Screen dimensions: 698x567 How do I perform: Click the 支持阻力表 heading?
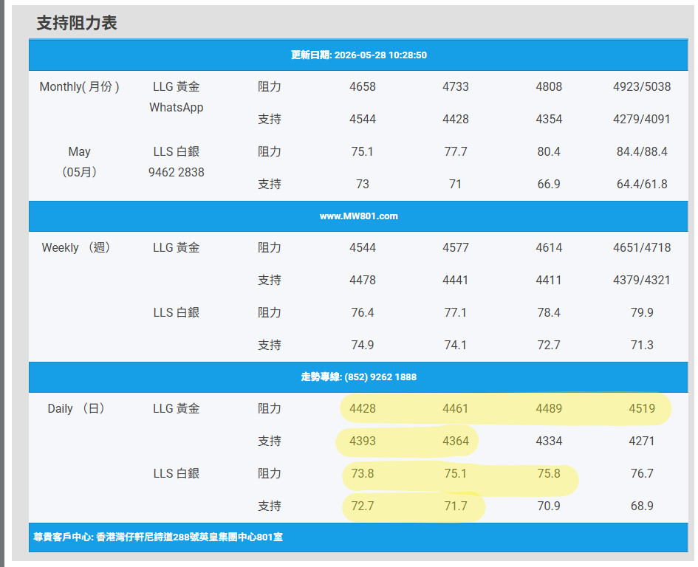[x=77, y=23]
